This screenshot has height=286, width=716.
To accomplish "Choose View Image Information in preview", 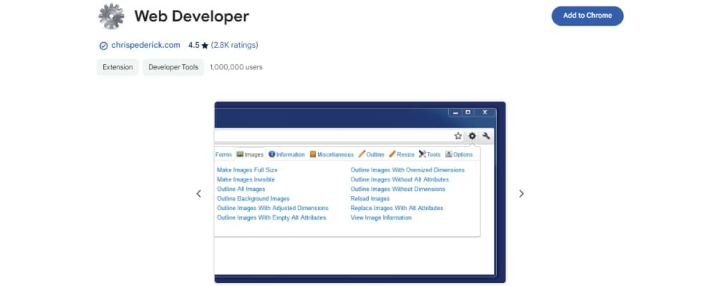I will click(x=381, y=217).
